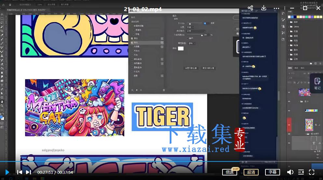Select the Crop tool
The height and width of the screenshot is (180, 323).
tap(2, 31)
